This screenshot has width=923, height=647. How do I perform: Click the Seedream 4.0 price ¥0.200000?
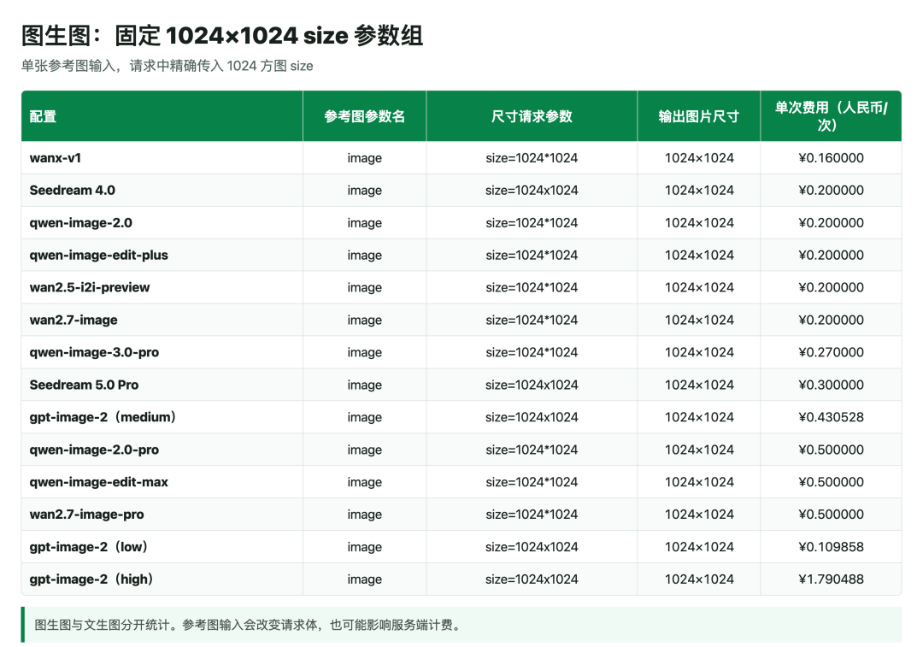(832, 190)
